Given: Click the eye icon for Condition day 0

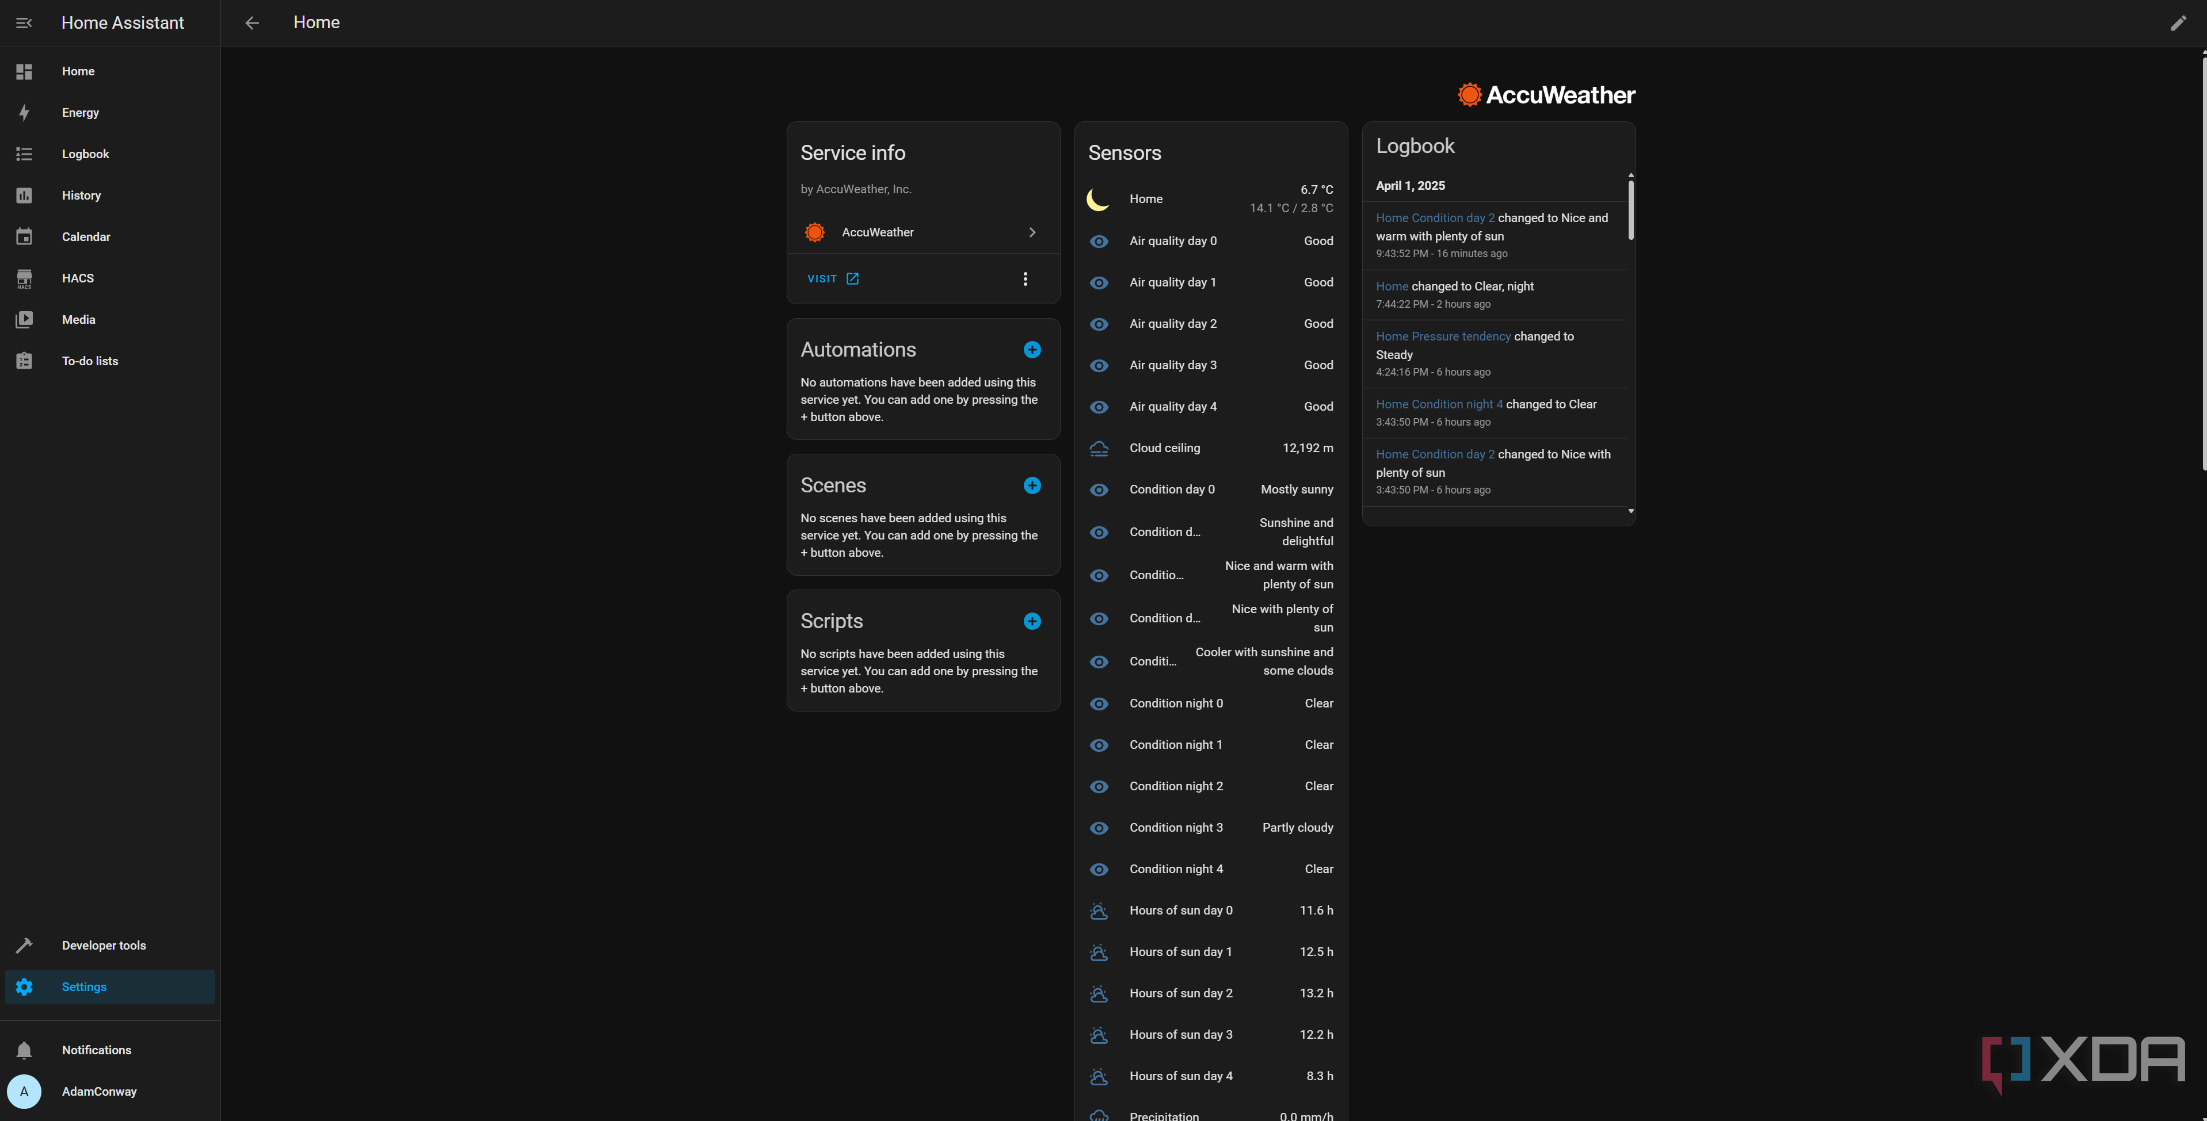Looking at the screenshot, I should point(1099,490).
